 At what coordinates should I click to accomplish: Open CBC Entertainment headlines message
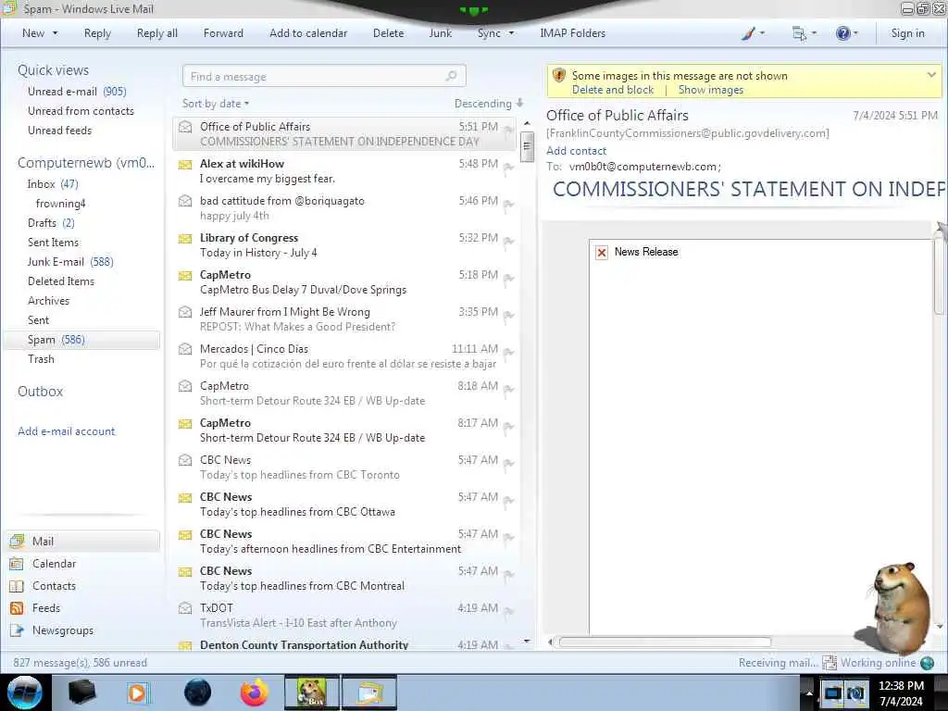[x=344, y=541]
